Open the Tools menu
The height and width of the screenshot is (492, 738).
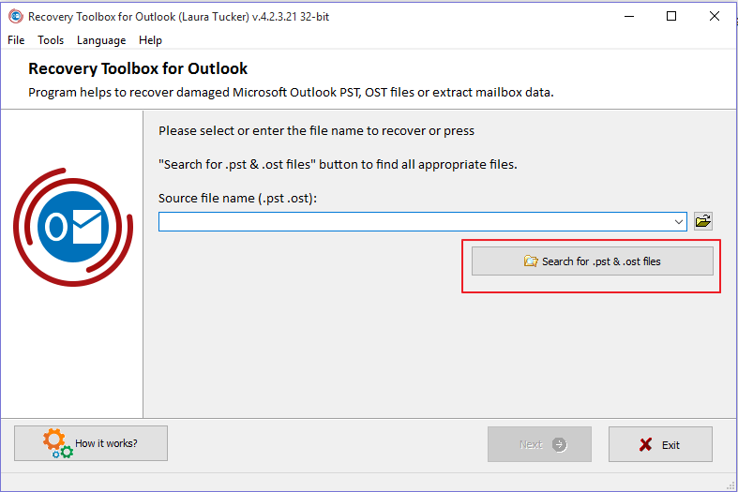point(51,40)
